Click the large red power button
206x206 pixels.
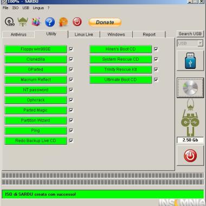tap(190, 156)
